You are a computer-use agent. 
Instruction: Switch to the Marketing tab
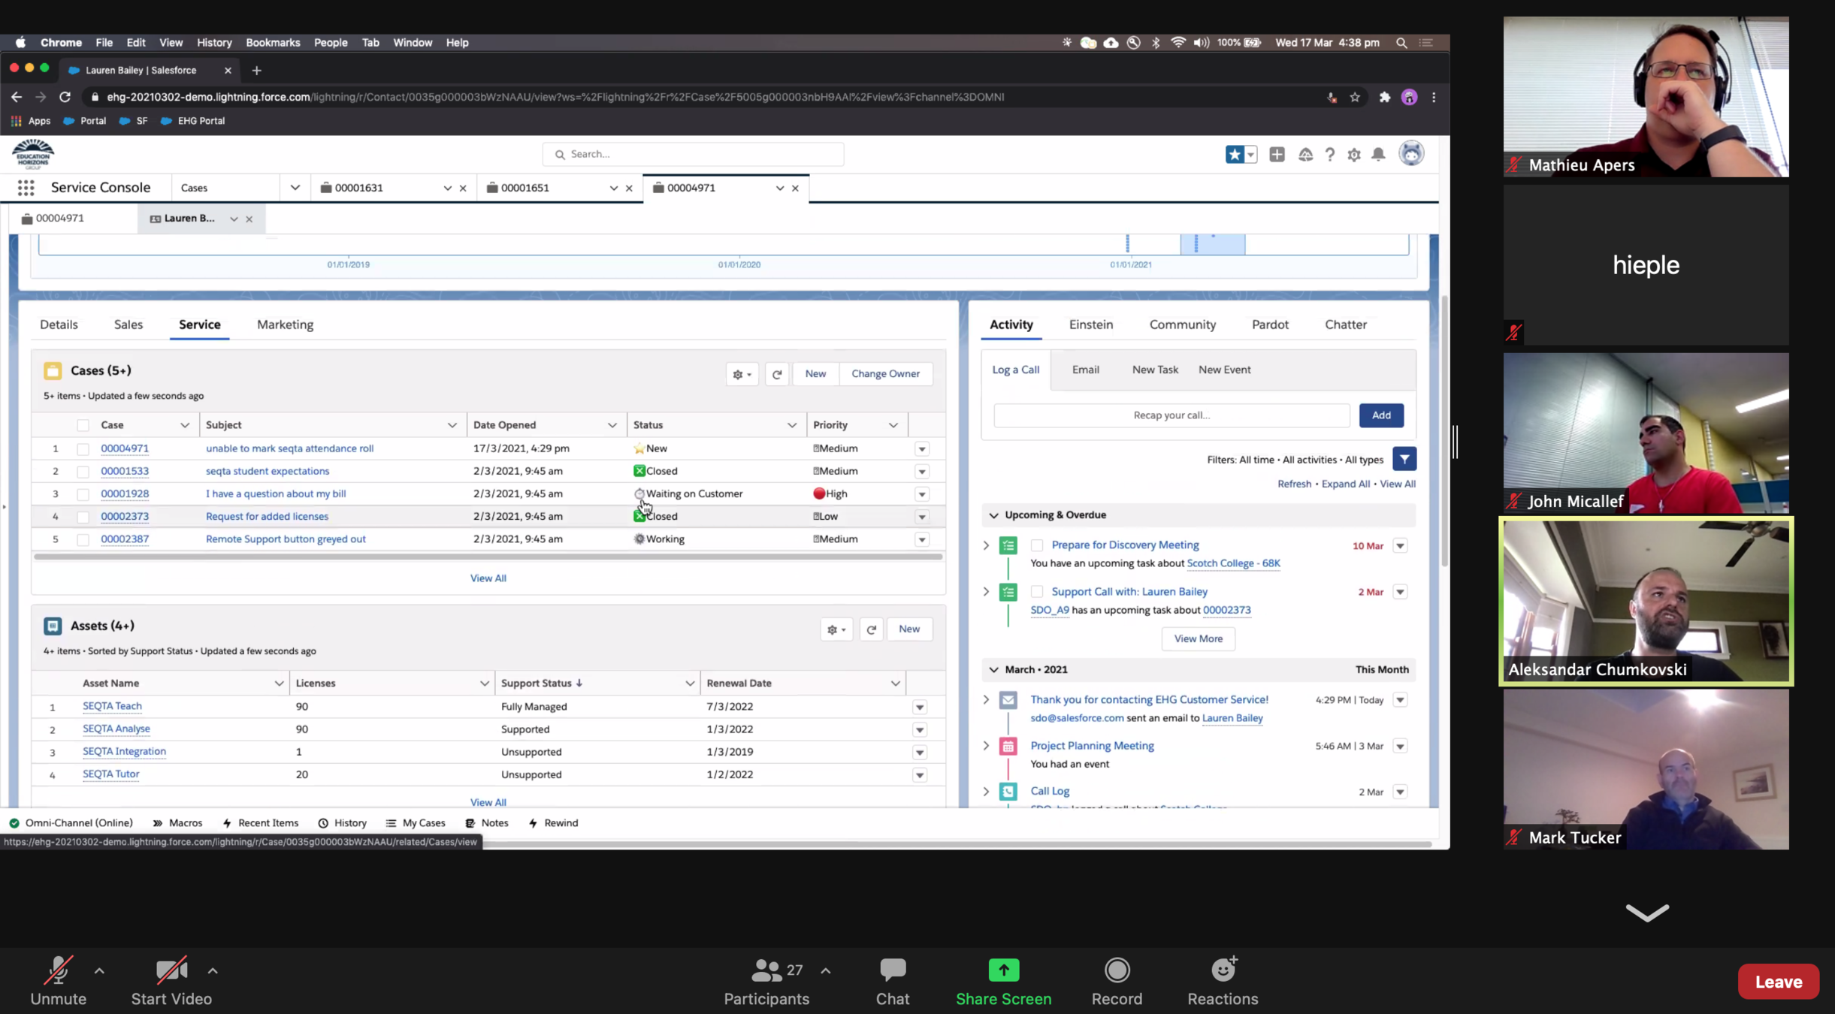(x=285, y=324)
